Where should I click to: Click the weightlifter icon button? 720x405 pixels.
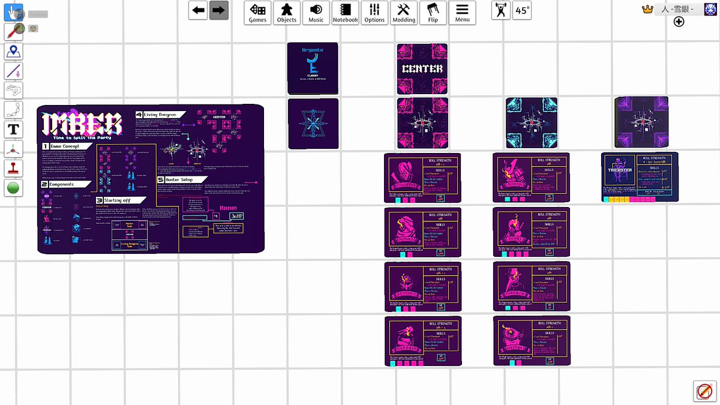point(501,10)
